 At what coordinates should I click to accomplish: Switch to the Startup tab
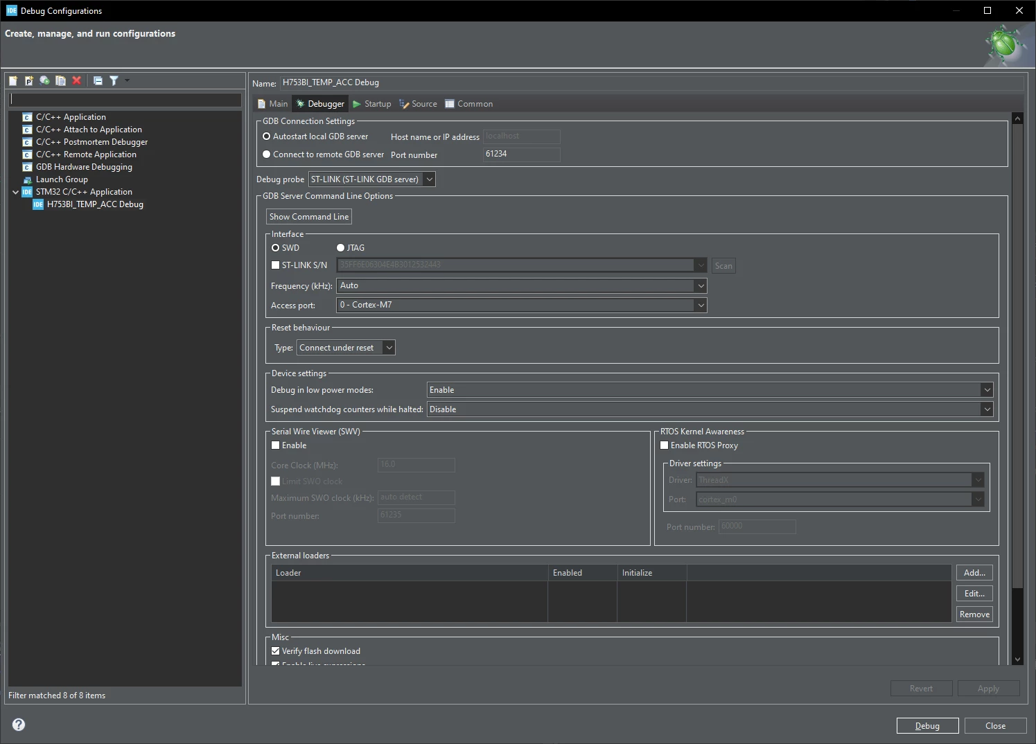click(x=372, y=104)
